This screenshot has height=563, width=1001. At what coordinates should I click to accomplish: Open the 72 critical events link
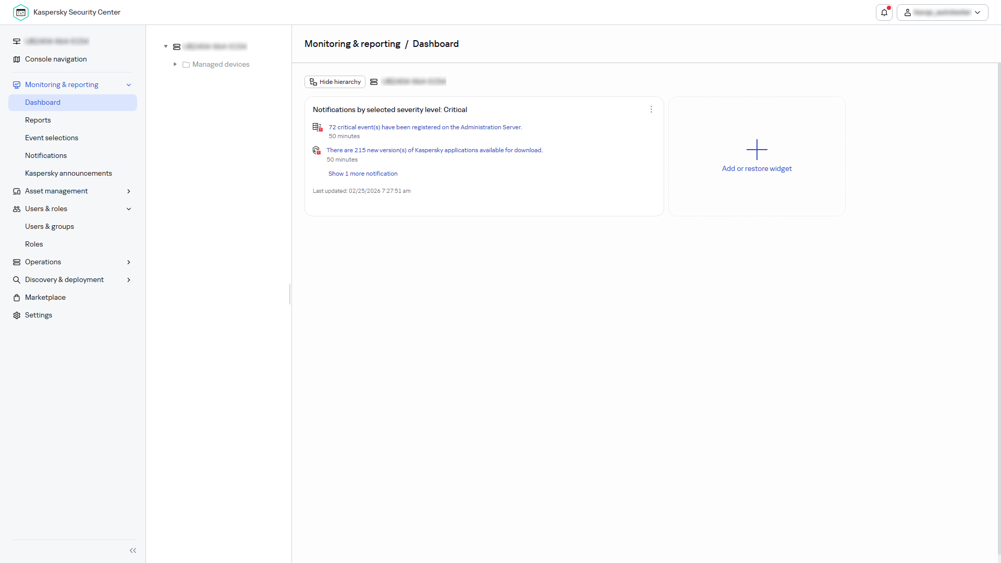pyautogui.click(x=425, y=127)
